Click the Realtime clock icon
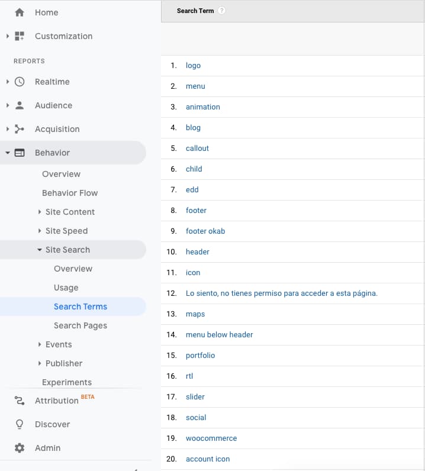 tap(20, 82)
